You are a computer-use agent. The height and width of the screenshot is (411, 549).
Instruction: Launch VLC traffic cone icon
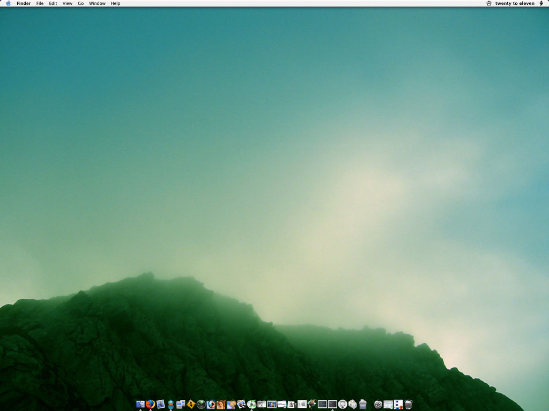coord(272,405)
